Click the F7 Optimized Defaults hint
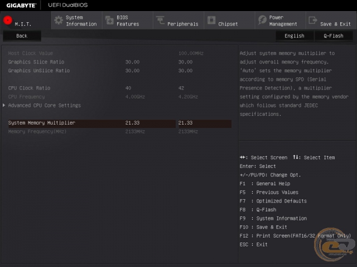 pos(273,201)
